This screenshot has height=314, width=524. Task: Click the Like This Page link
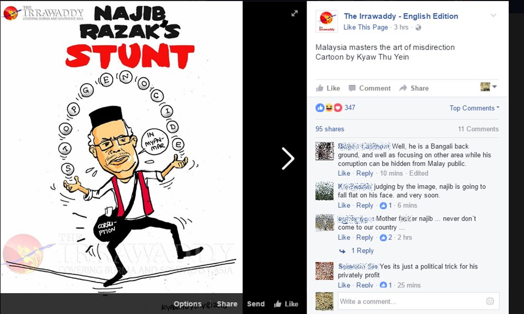[x=366, y=27]
